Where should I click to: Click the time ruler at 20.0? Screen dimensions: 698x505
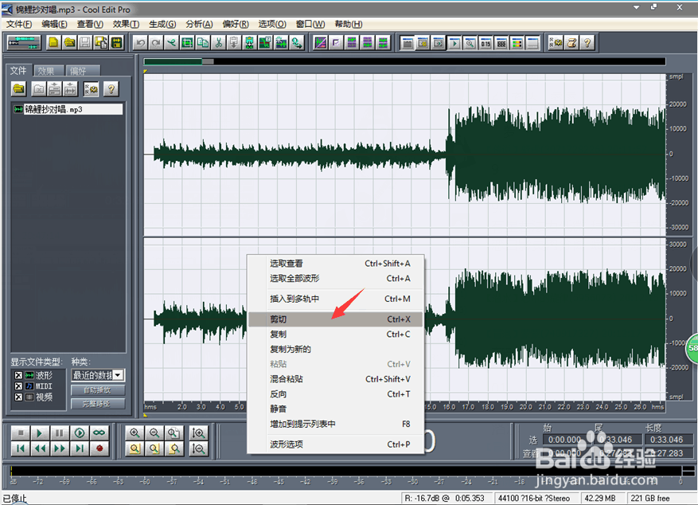pyautogui.click(x=526, y=406)
